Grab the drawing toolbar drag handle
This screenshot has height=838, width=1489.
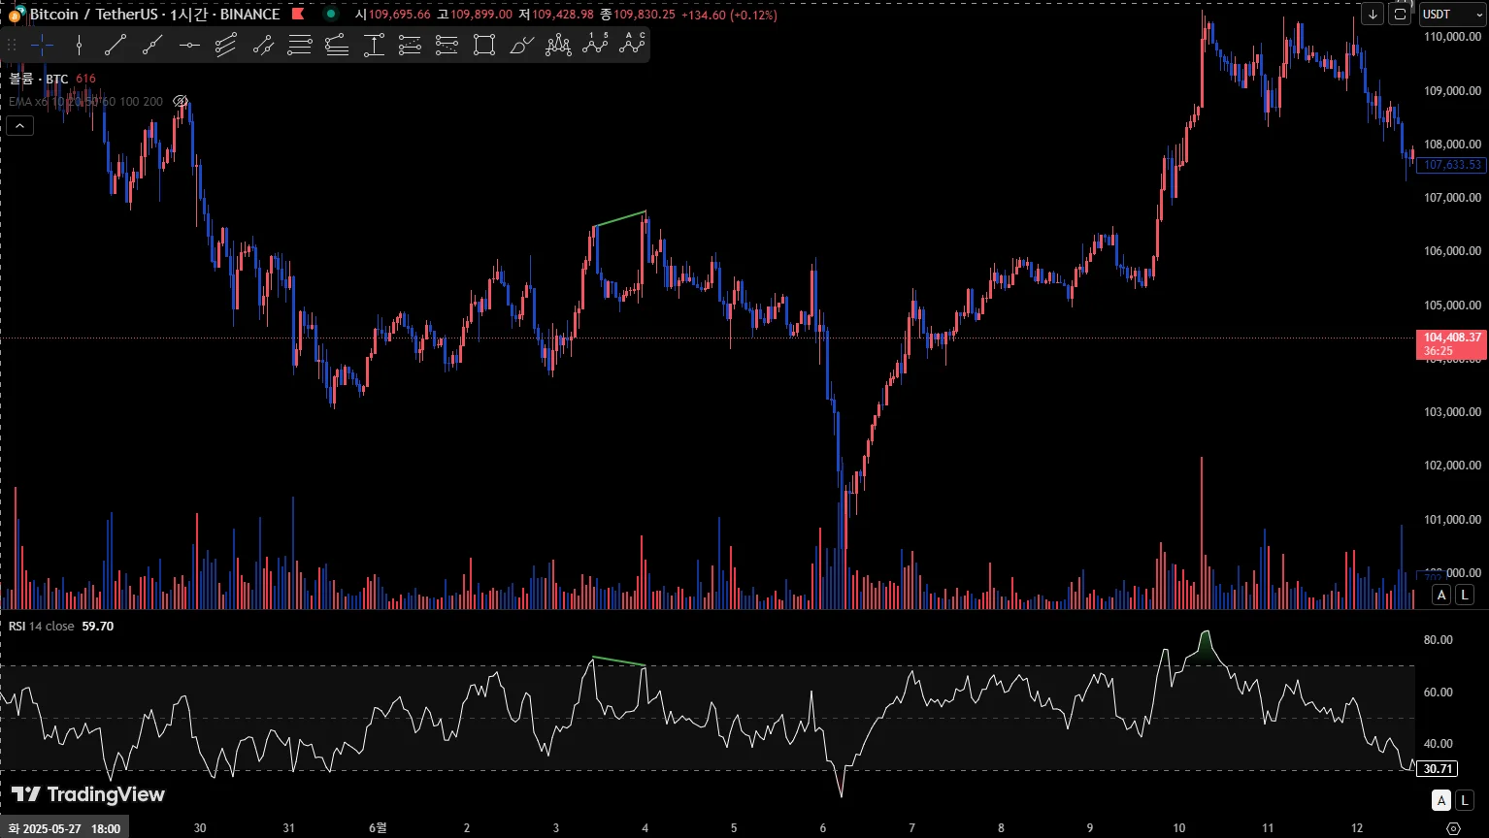point(13,45)
